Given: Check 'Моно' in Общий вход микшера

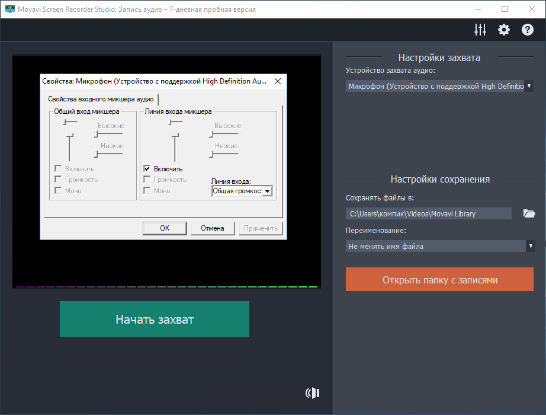Looking at the screenshot, I should tap(58, 191).
